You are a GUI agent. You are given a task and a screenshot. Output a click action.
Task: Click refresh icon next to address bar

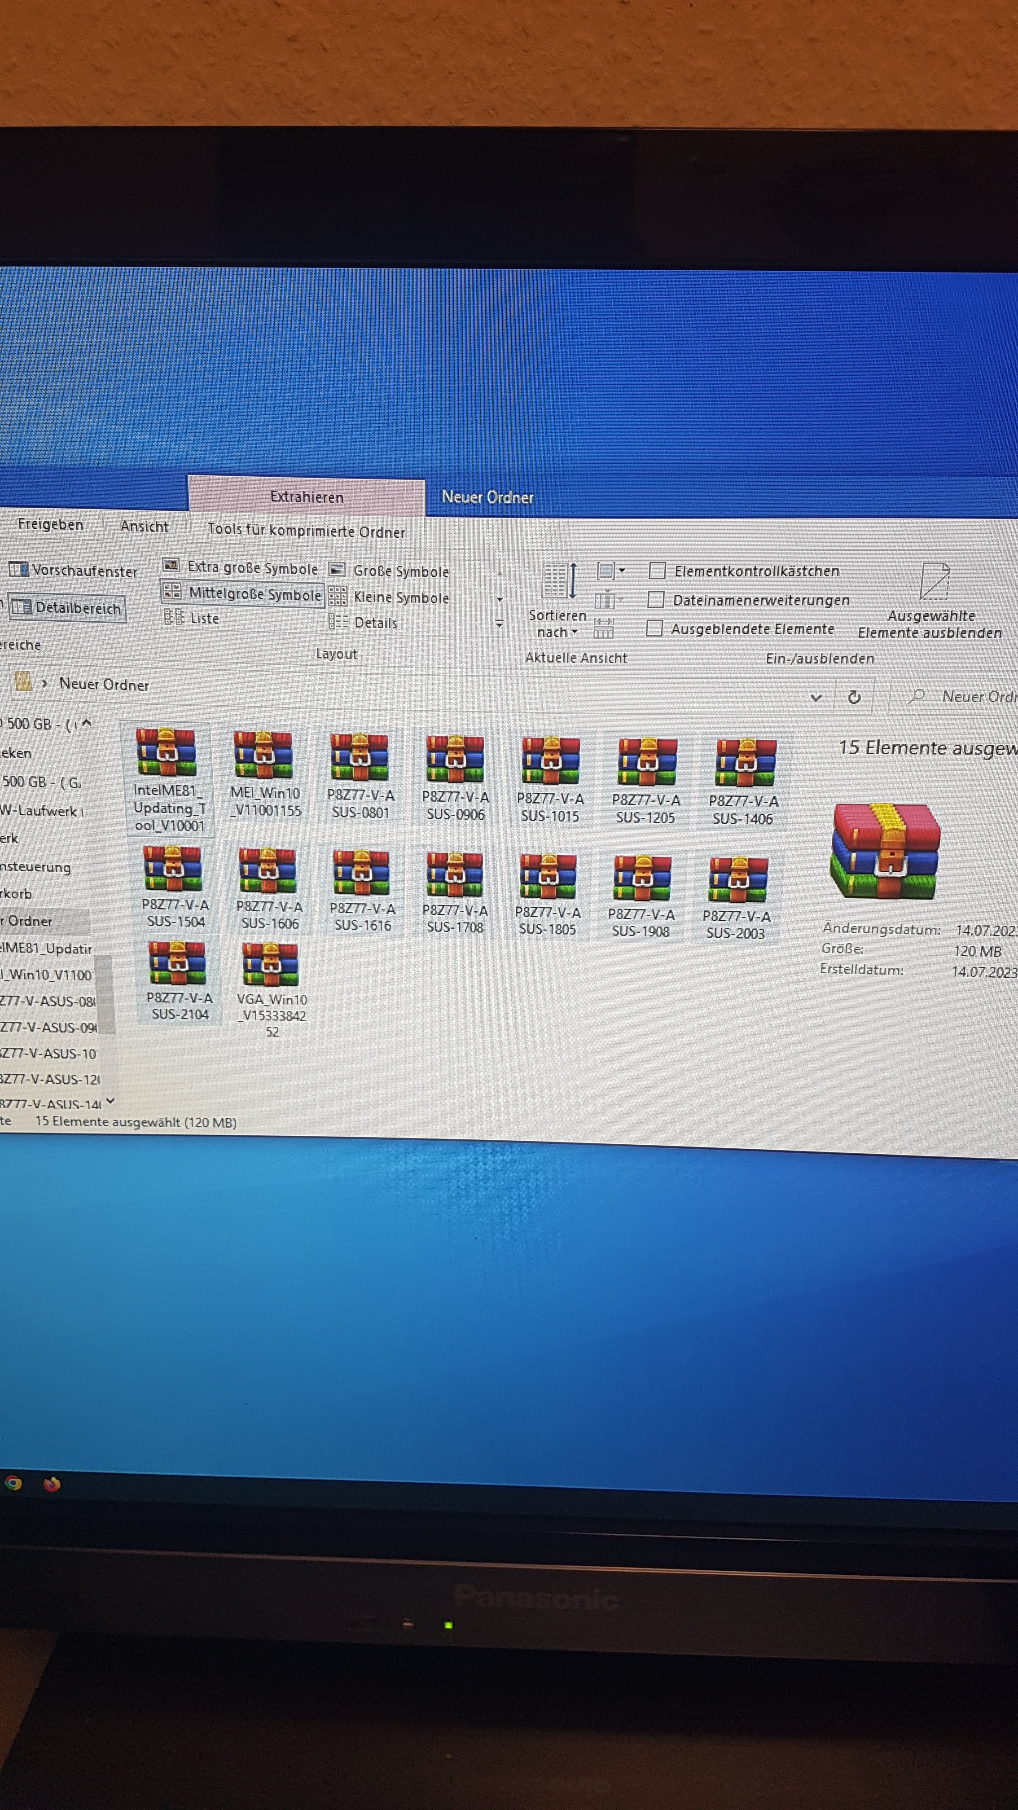[854, 697]
